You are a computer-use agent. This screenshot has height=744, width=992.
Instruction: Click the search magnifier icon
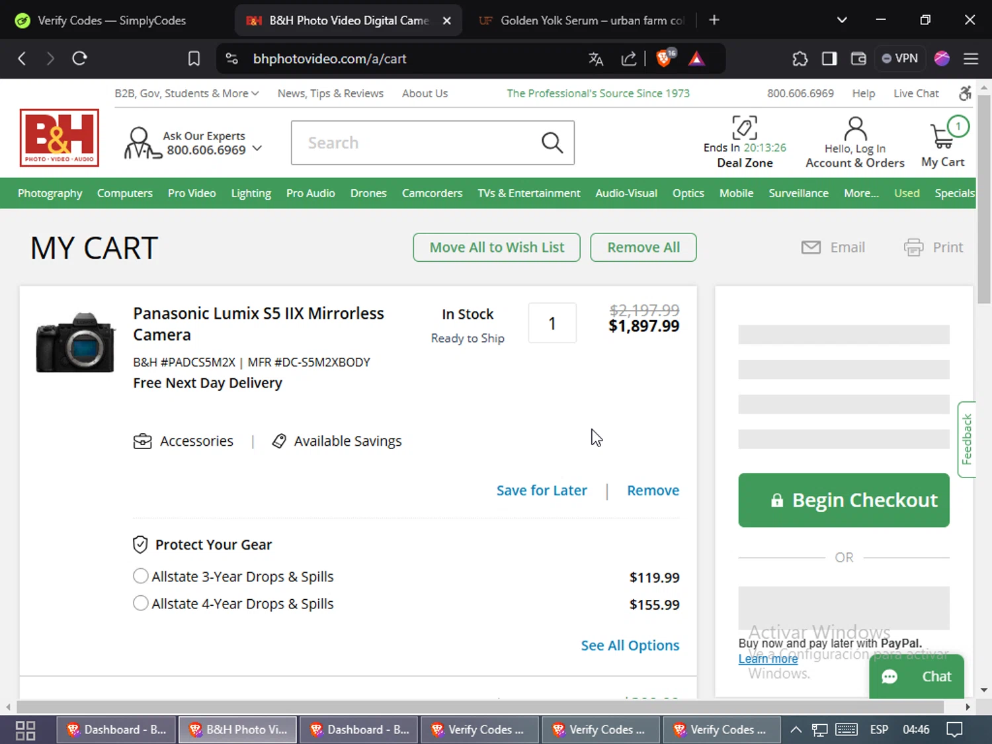click(x=552, y=142)
